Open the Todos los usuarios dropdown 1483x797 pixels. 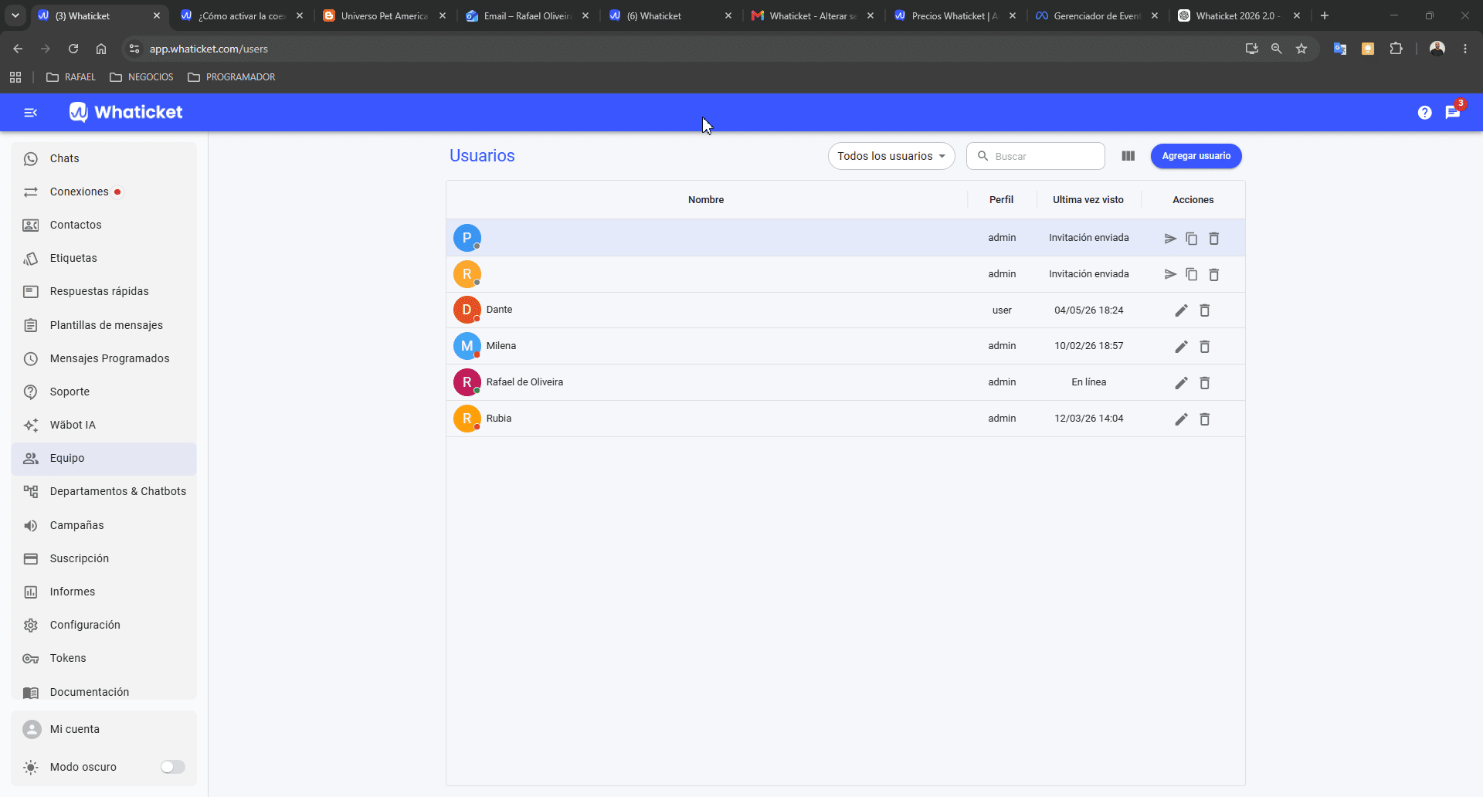tap(891, 156)
